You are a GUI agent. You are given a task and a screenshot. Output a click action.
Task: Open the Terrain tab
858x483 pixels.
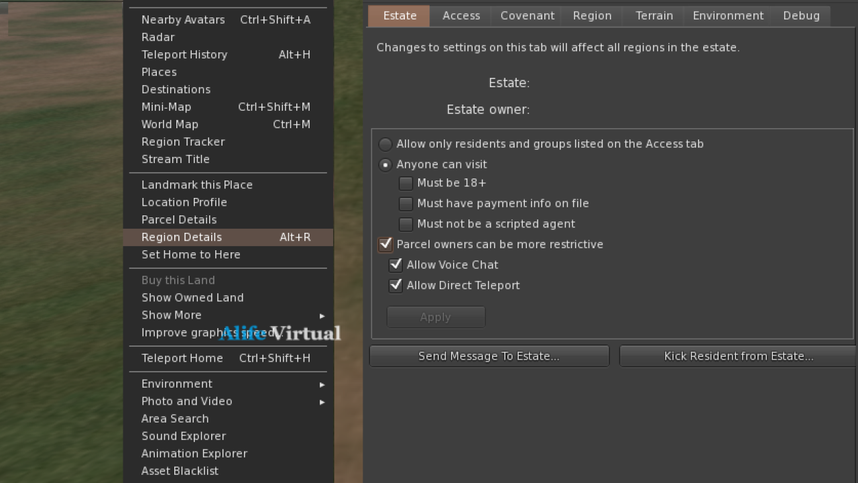pos(654,16)
